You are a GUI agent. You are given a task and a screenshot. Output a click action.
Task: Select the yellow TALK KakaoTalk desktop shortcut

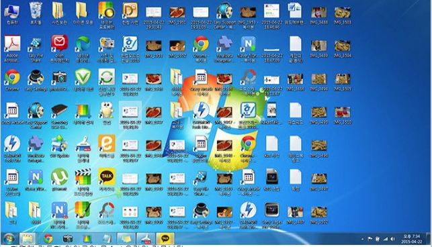107,180
